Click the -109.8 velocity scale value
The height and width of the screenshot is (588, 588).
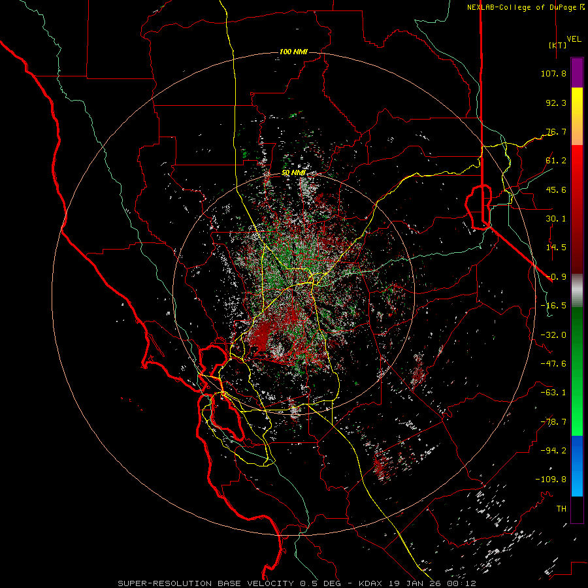pos(551,480)
